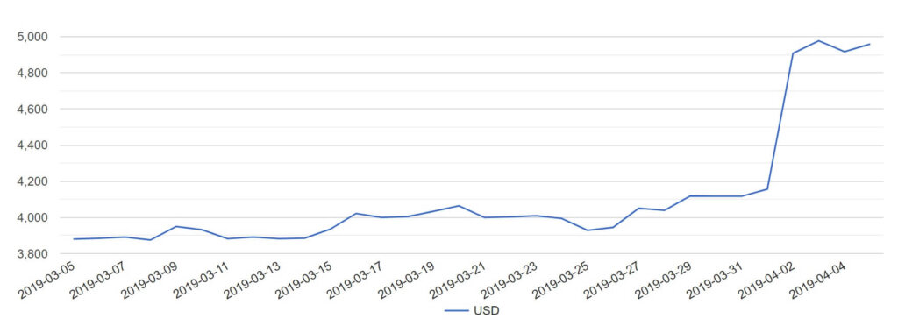Select the 2019-03-15 date label

pos(306,279)
